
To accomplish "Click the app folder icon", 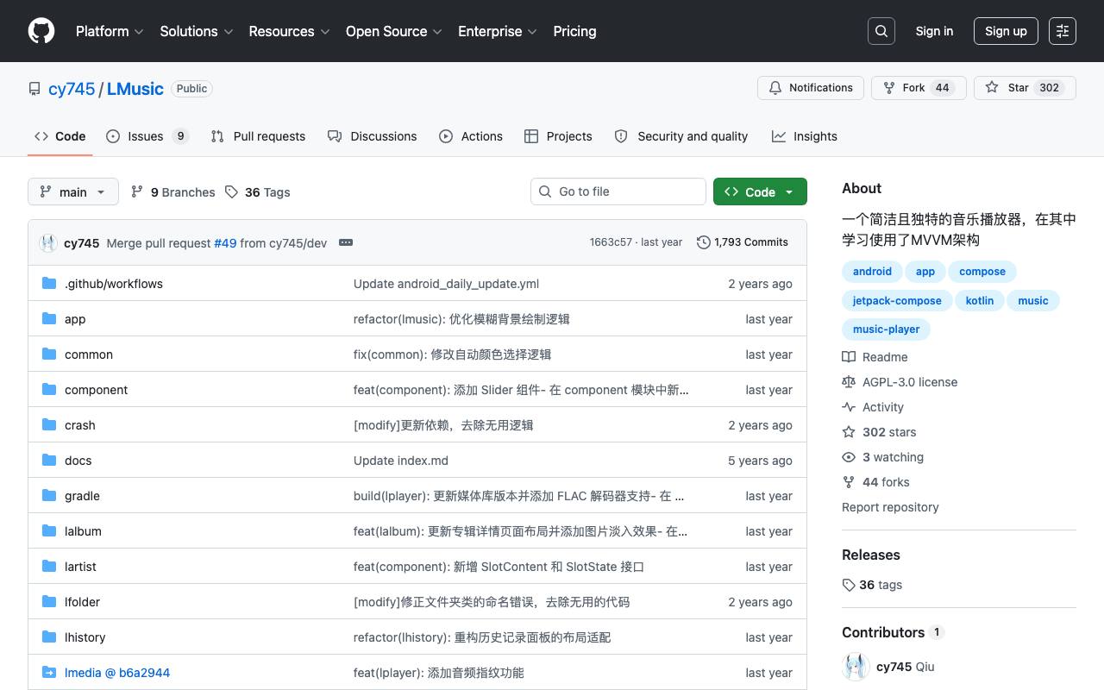I will (49, 318).
